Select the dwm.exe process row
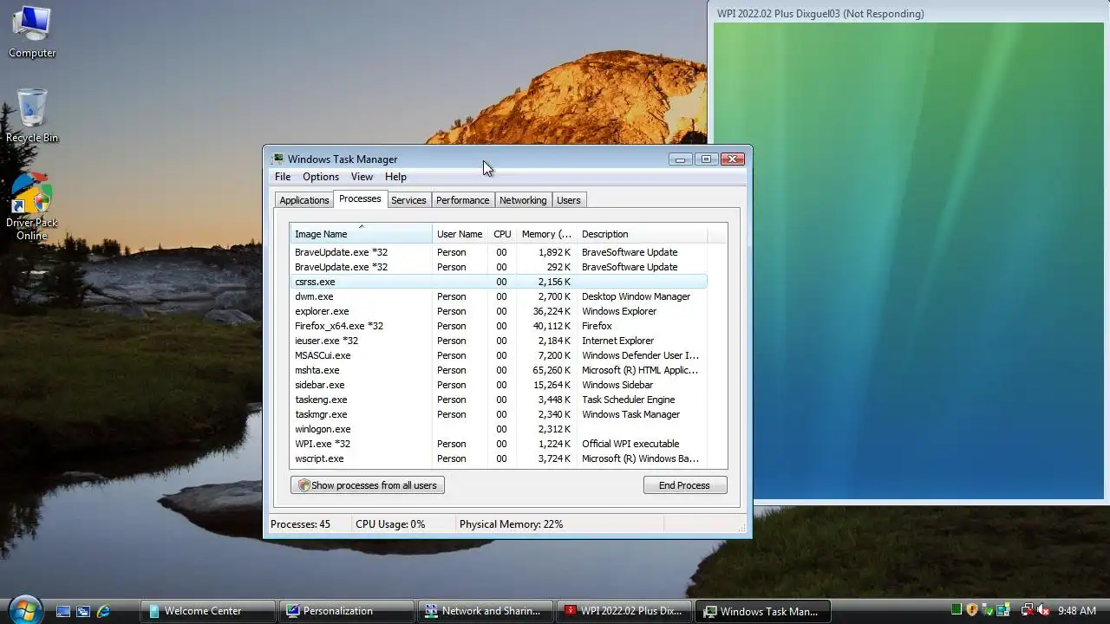The height and width of the screenshot is (624, 1110). [499, 296]
